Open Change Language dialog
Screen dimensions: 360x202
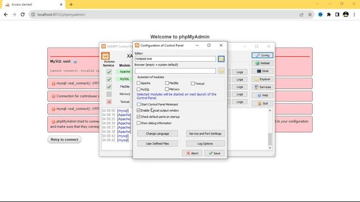[x=157, y=134]
